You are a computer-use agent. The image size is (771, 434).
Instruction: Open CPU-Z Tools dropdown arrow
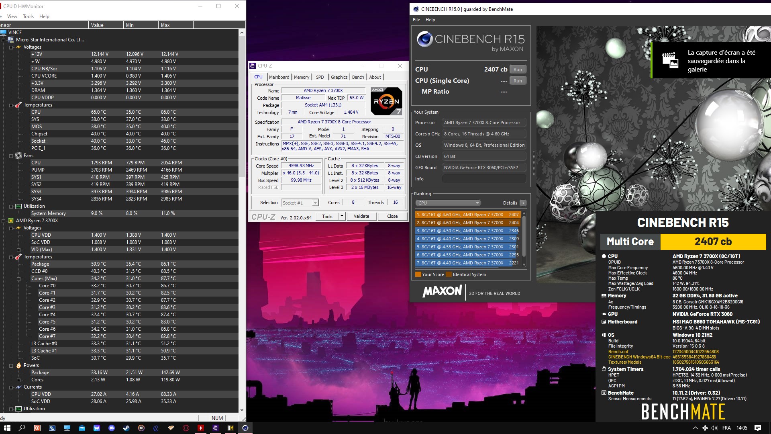point(342,216)
